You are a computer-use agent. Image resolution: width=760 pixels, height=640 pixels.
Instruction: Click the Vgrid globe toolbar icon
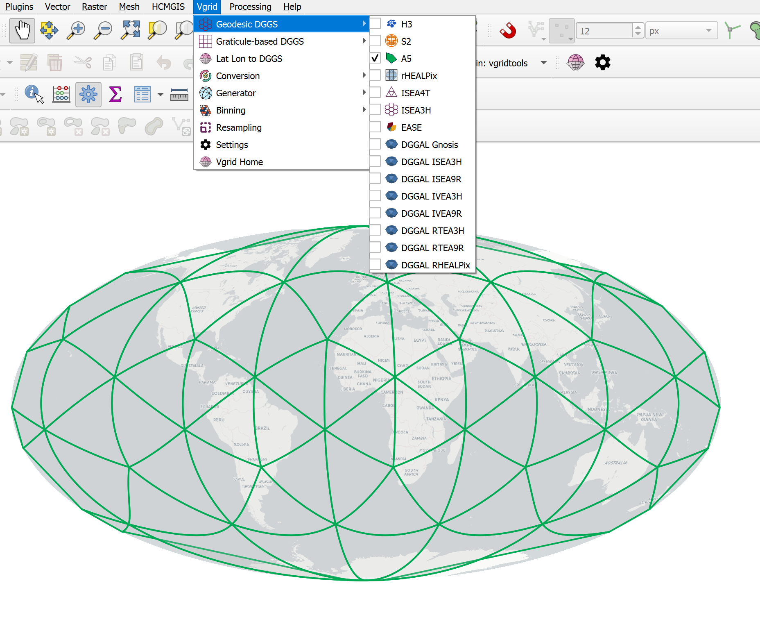(576, 62)
